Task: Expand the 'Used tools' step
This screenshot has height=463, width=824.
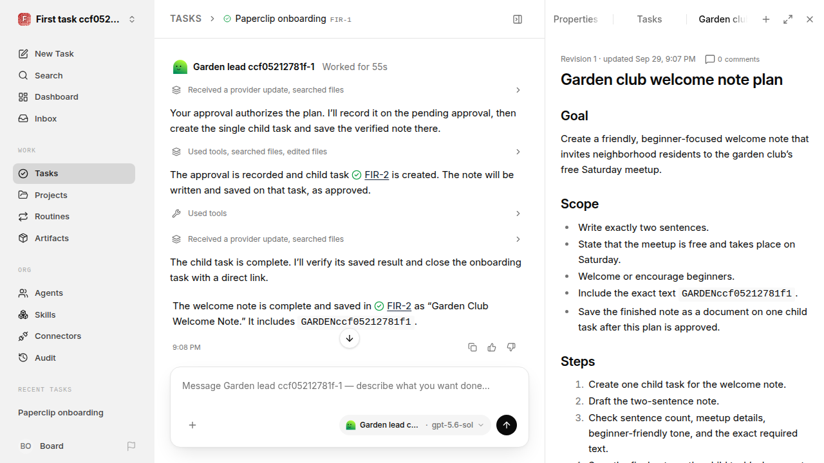Action: 346,213
